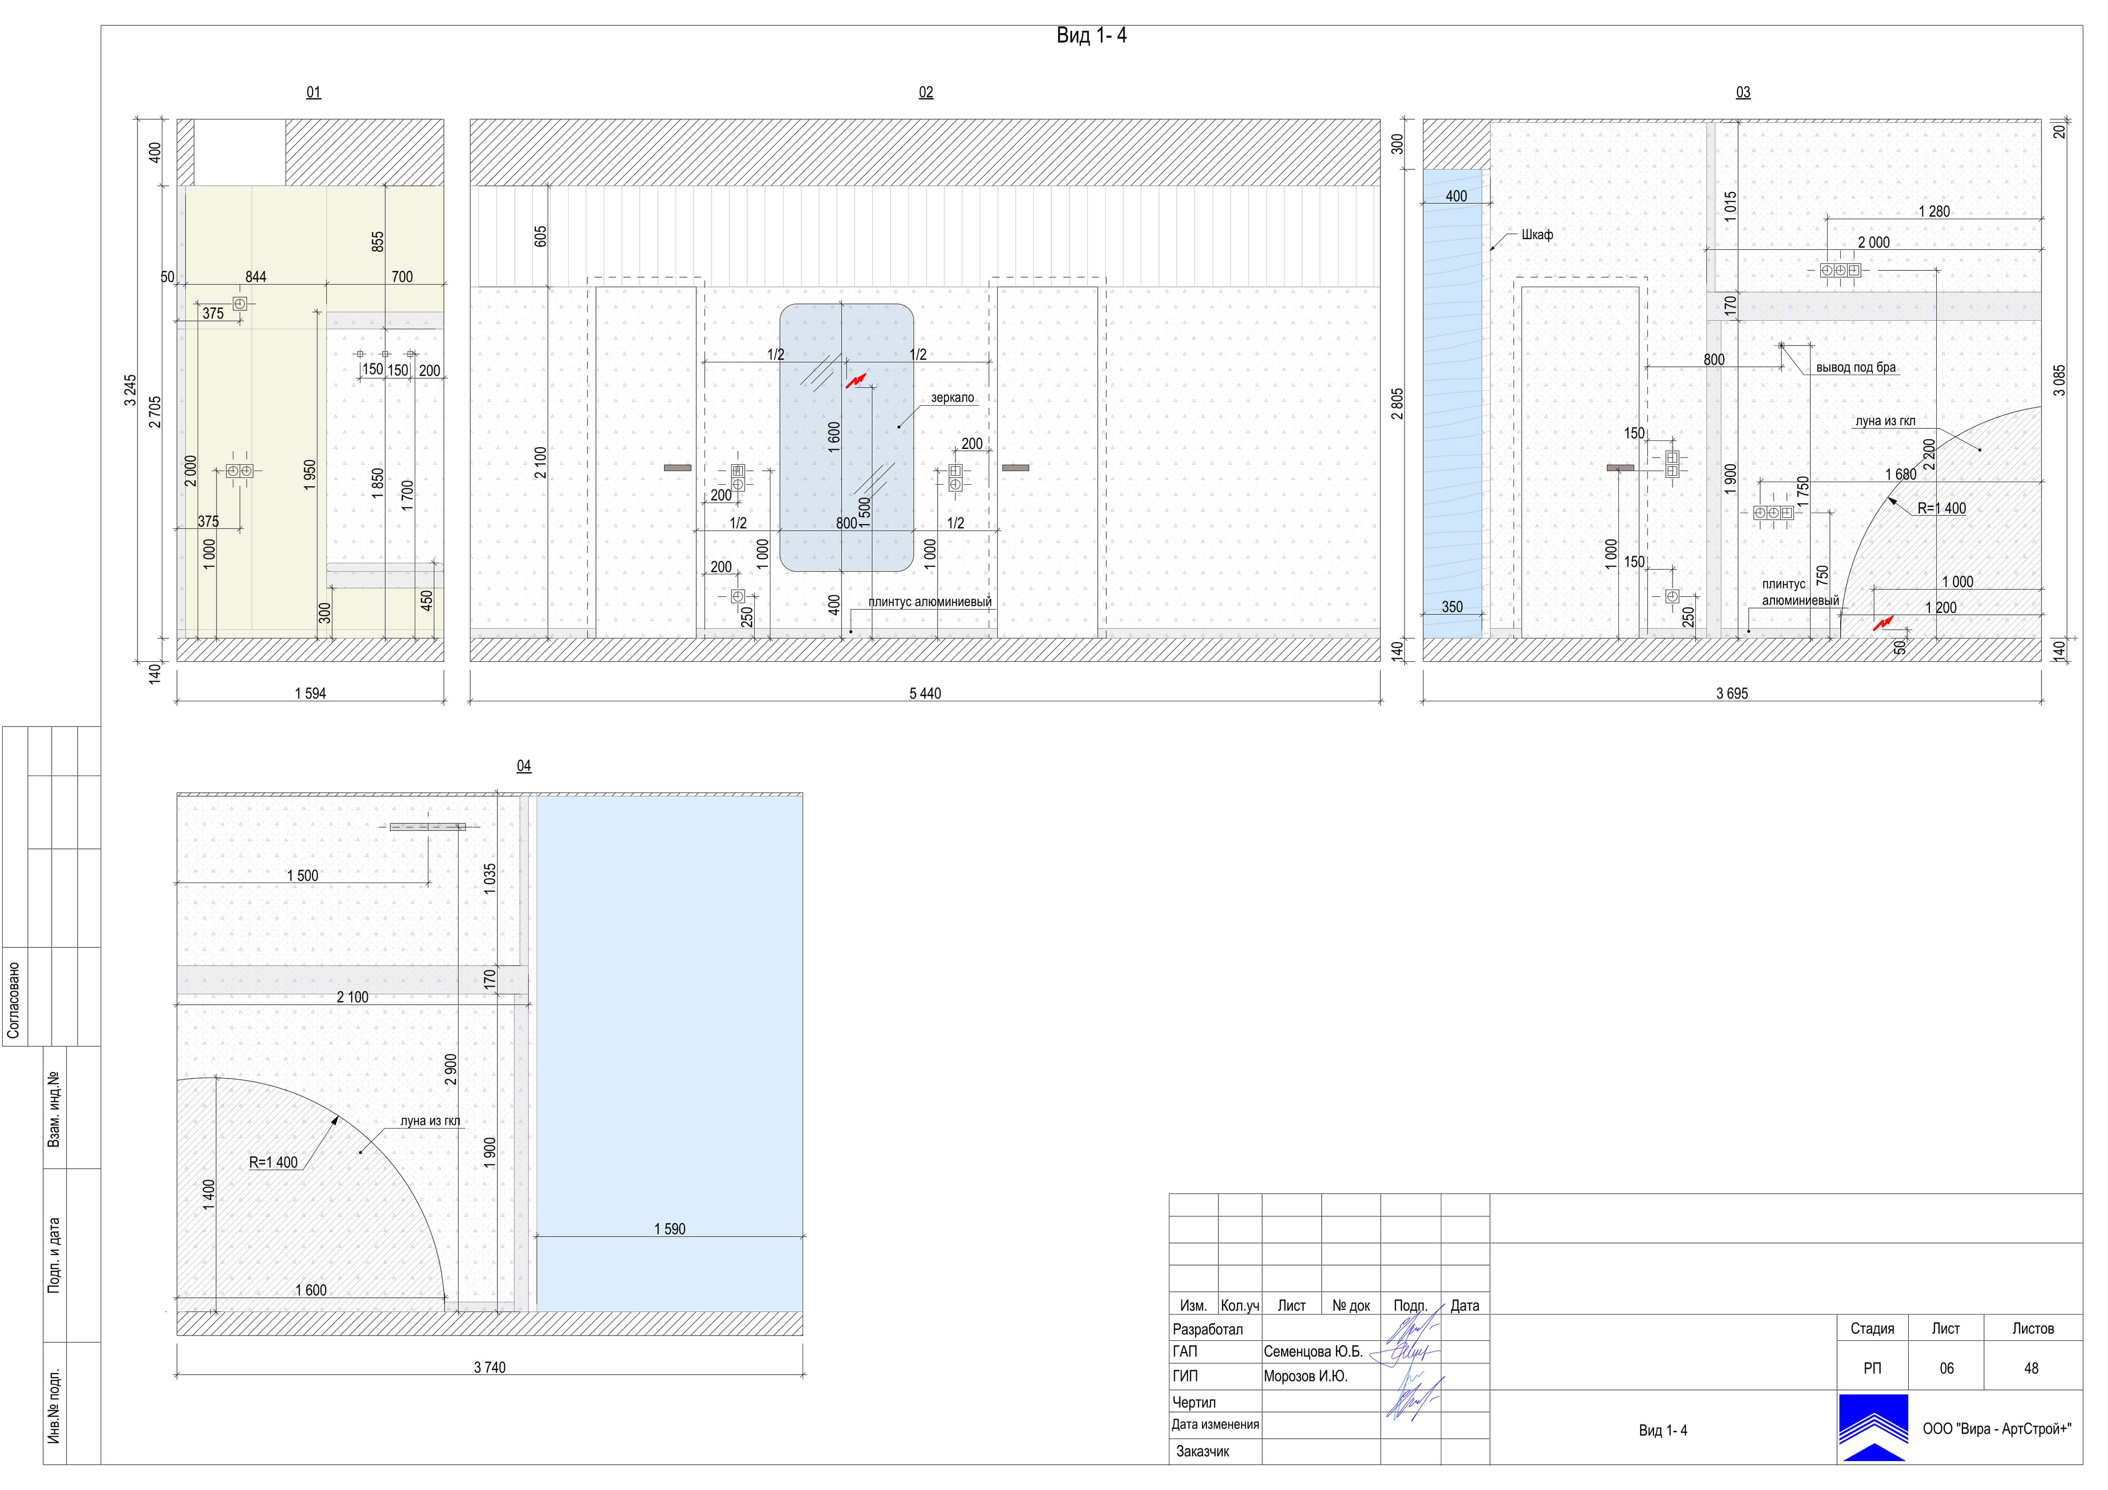
Task: Click the red lightning symbol on the mirror
Action: pos(856,379)
